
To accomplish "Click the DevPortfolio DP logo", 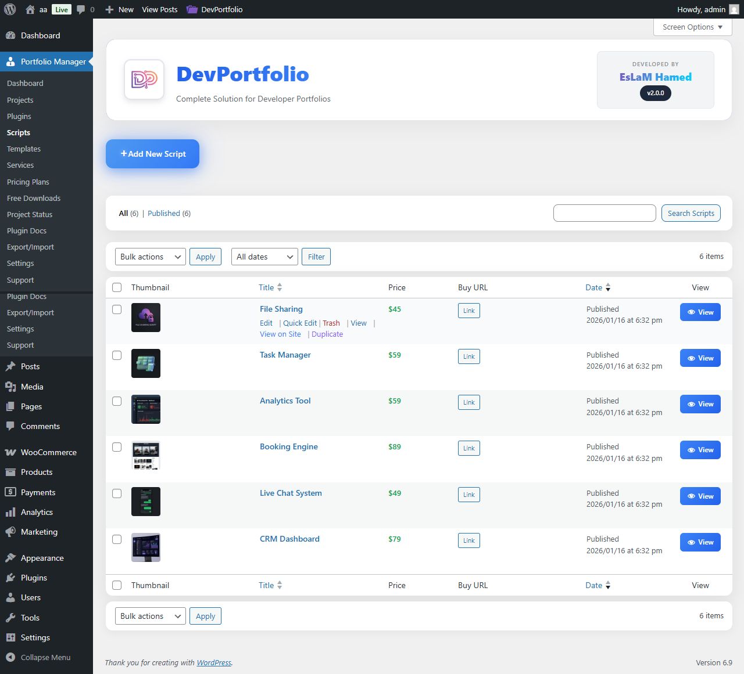I will pos(144,80).
